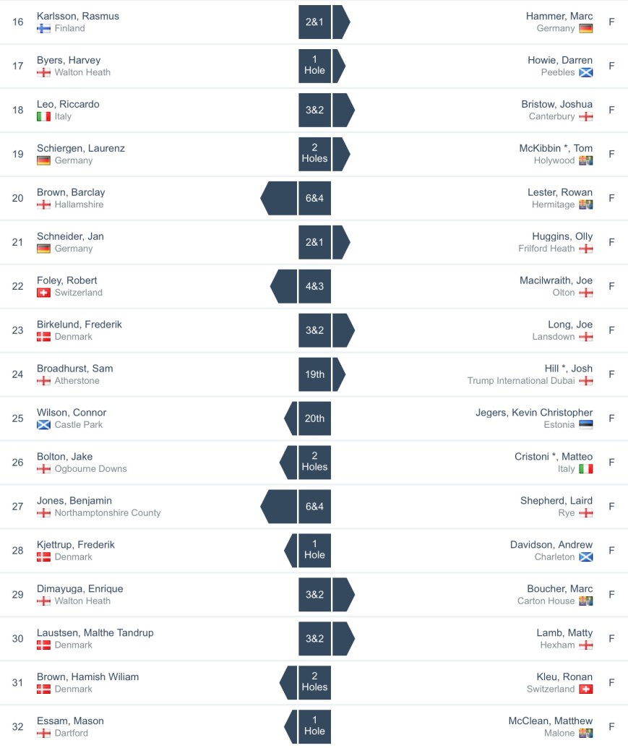Image resolution: width=628 pixels, height=748 pixels.
Task: Click the German flag next to Hammer, Marc
Action: pyautogui.click(x=585, y=29)
